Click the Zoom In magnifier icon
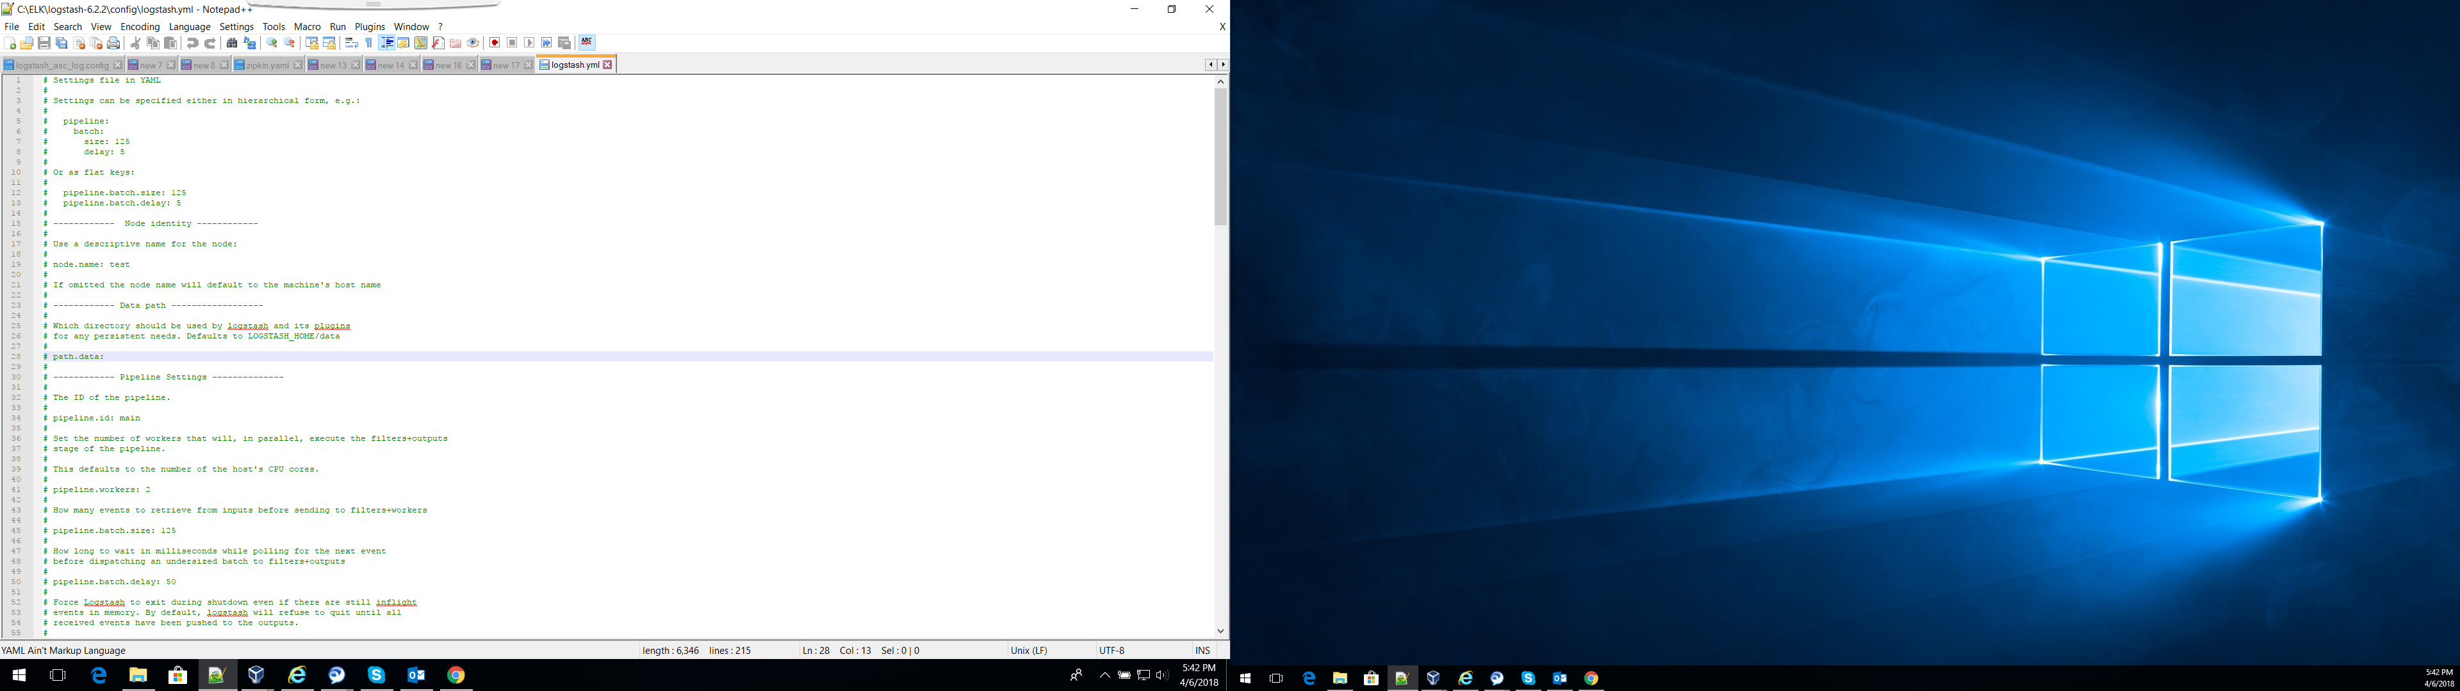Screen dimensions: 2460x691 272,43
